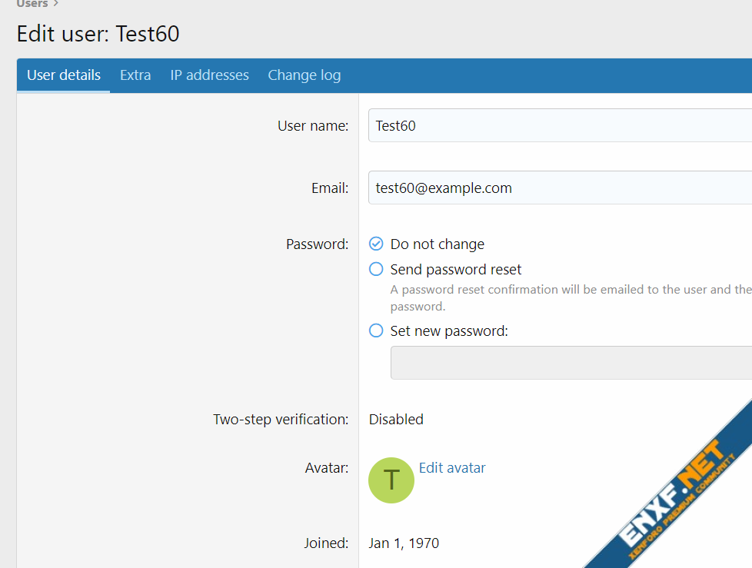The height and width of the screenshot is (568, 752).
Task: Select the Do not change password option
Action: 376,244
